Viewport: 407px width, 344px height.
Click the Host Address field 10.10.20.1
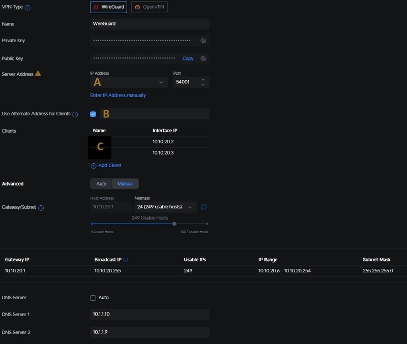(111, 207)
